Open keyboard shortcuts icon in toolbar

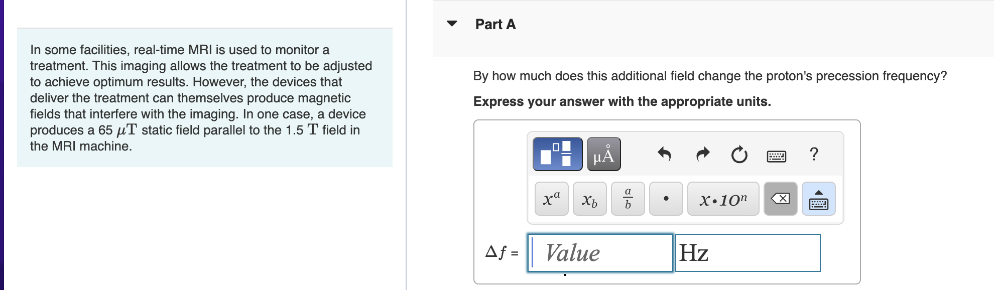click(x=777, y=156)
